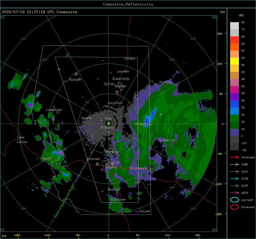Click the red forecast arrow legend icon
Image resolution: width=256 pixels, height=239 pixels.
pos(234,157)
